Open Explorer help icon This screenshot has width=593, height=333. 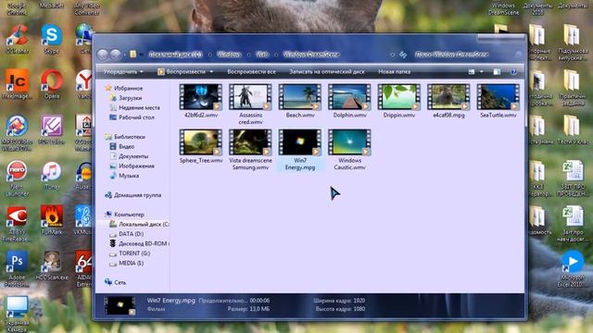pos(513,72)
